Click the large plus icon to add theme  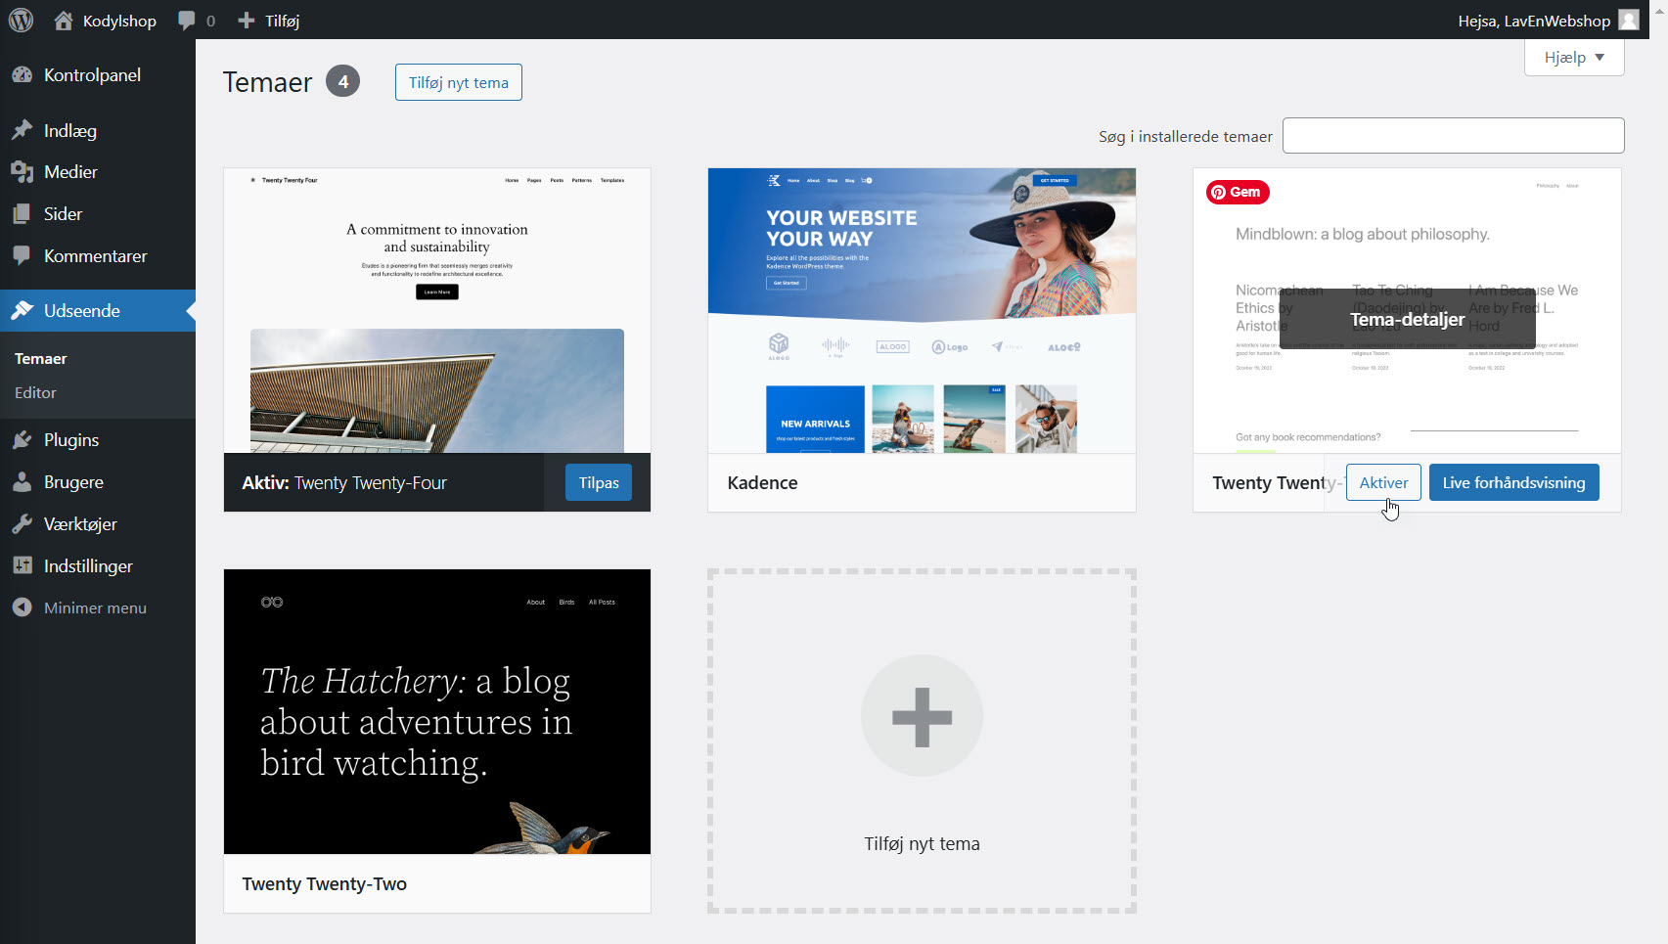(922, 716)
